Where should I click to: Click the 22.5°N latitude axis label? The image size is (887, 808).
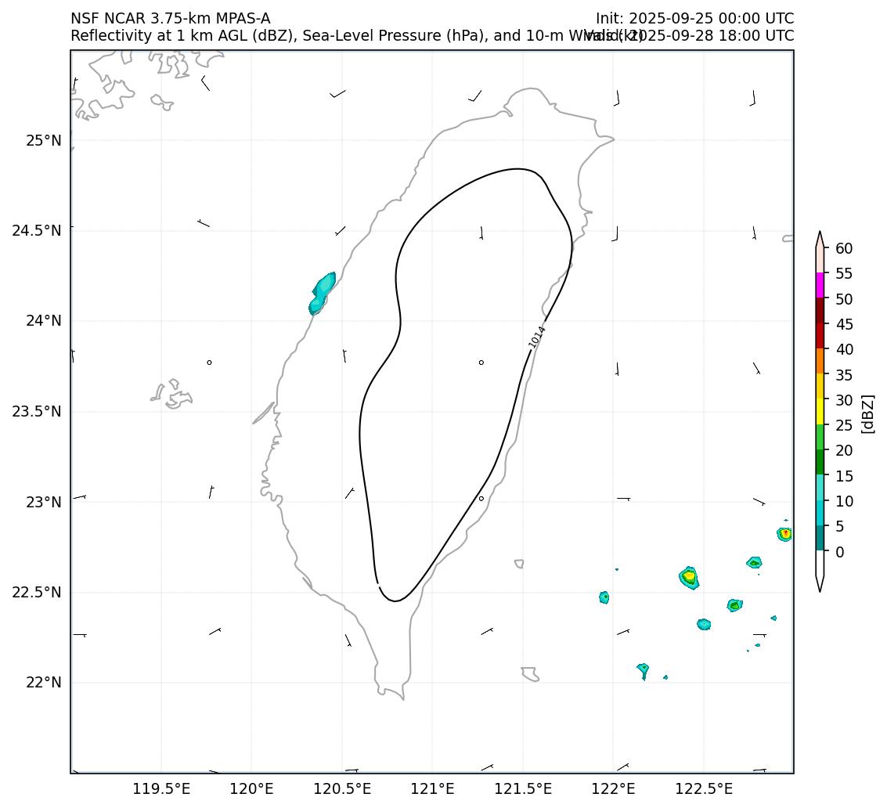(37, 592)
